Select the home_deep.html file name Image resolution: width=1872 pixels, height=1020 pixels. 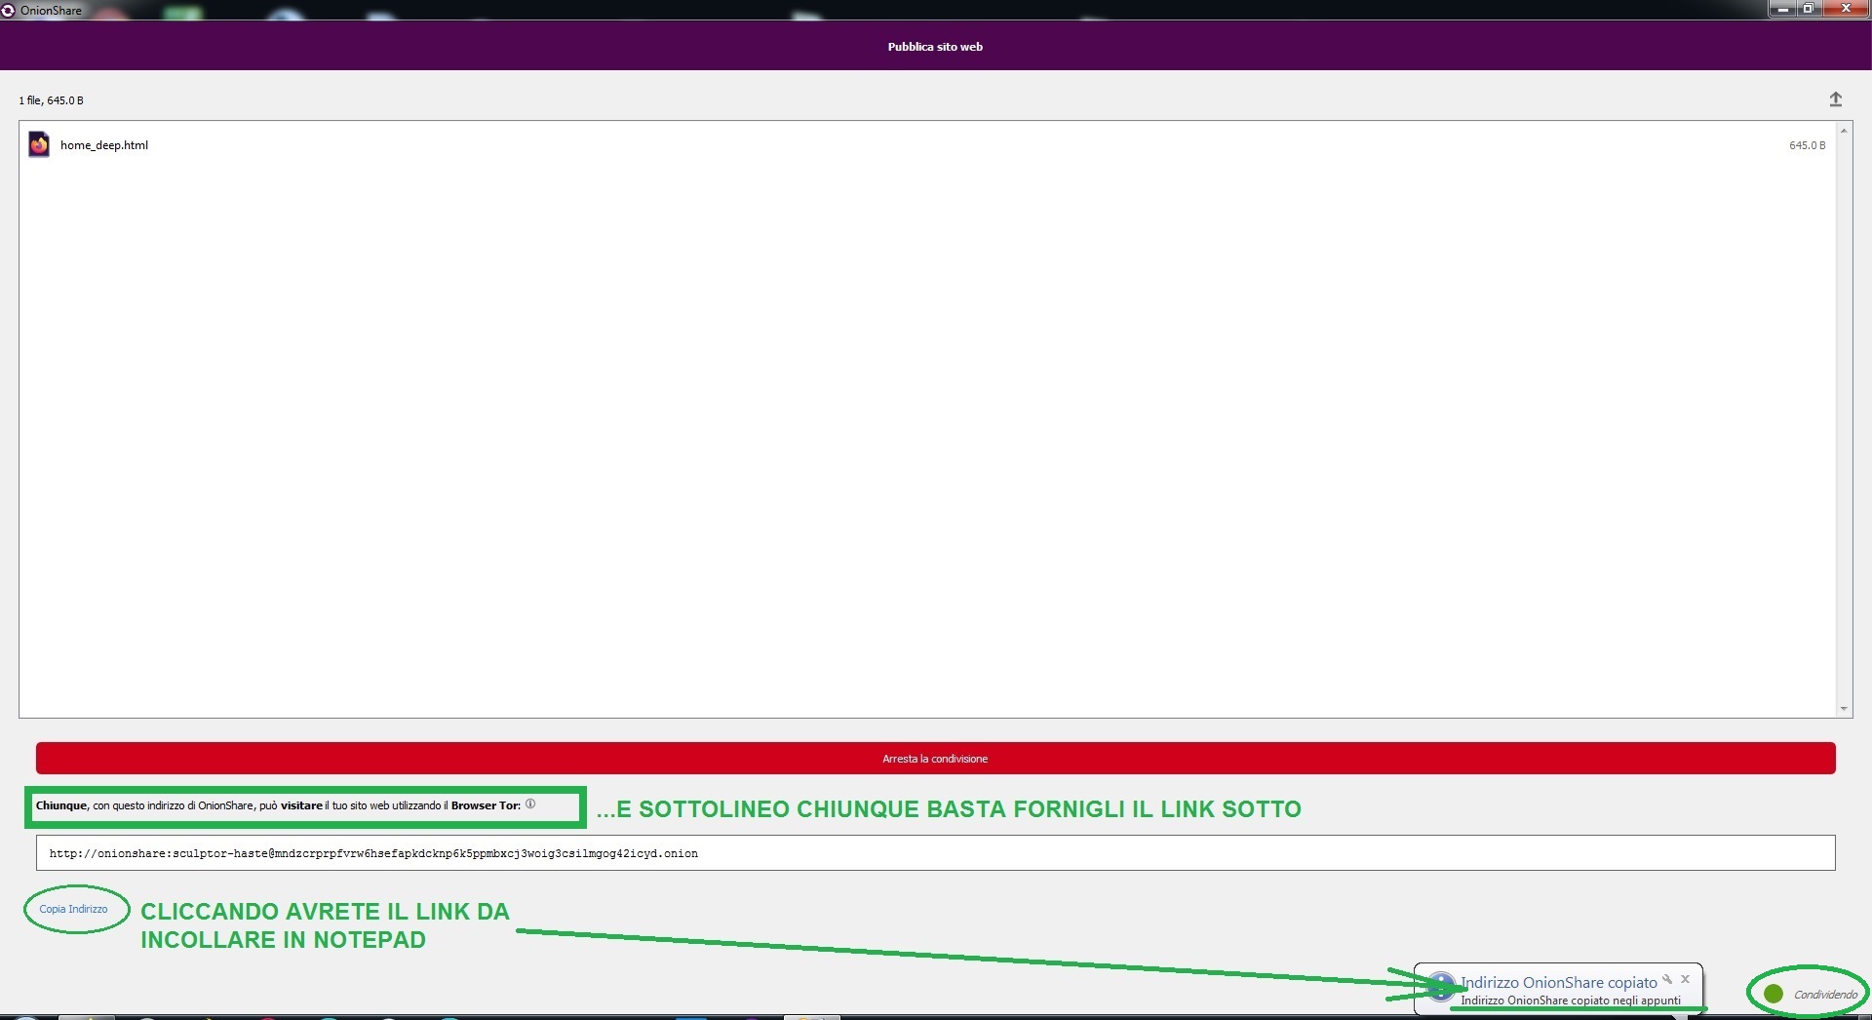pyautogui.click(x=104, y=145)
